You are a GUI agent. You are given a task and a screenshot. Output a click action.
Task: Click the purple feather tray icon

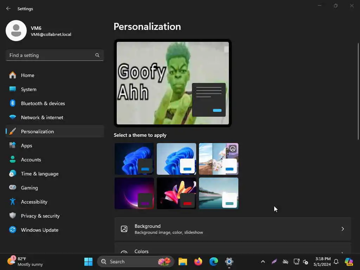274,262
